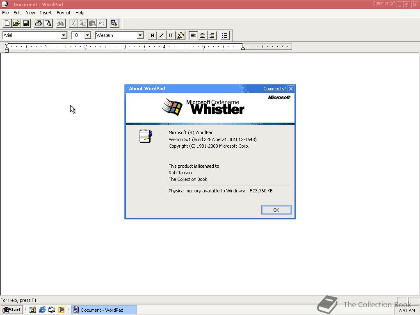Viewport: 420px width, 315px height.
Task: Insert Date/Time using the toolbar icon
Action: 114,23
